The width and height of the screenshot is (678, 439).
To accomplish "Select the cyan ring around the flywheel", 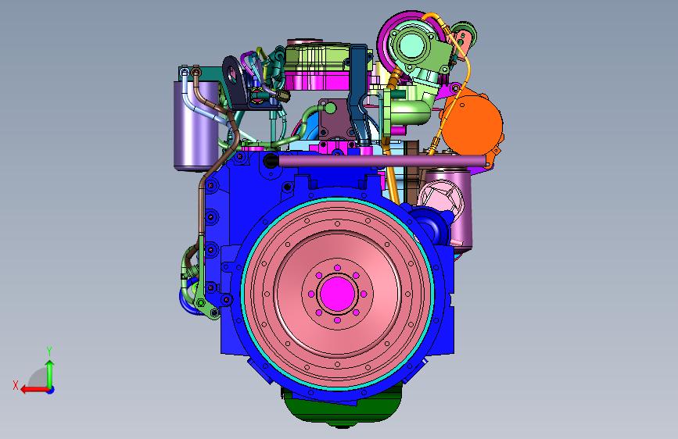I will click(x=242, y=294).
